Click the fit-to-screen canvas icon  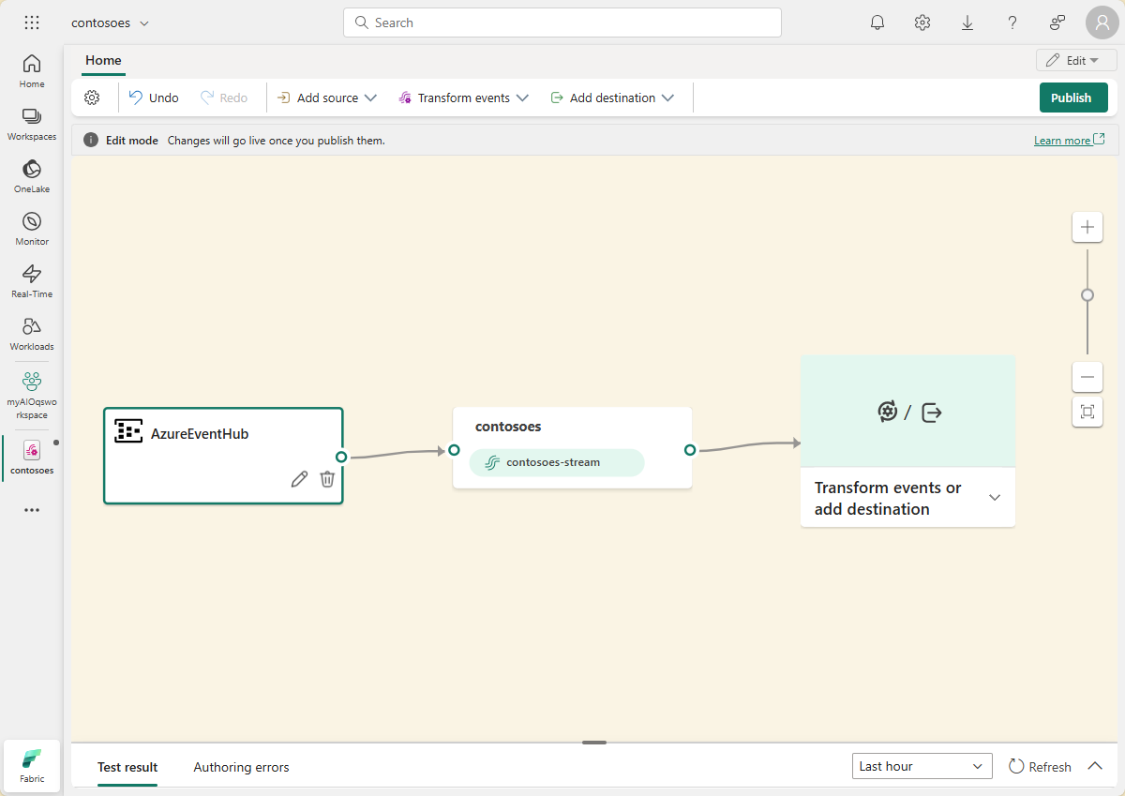click(1087, 411)
